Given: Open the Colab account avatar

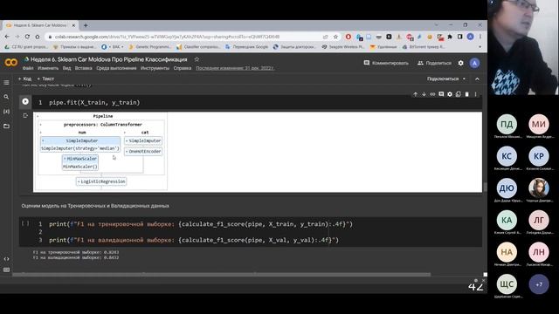Looking at the screenshot, I should (x=474, y=63).
